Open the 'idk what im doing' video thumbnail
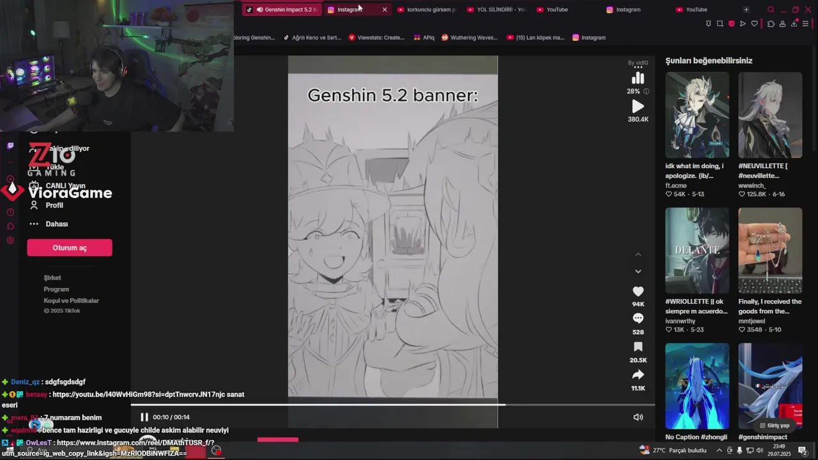Screen dimensions: 818x460 click(x=697, y=115)
